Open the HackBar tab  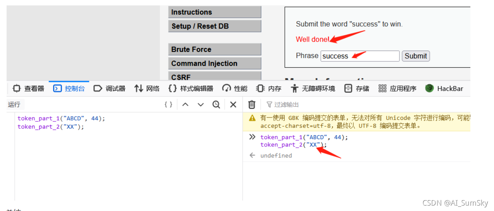pyautogui.click(x=444, y=88)
